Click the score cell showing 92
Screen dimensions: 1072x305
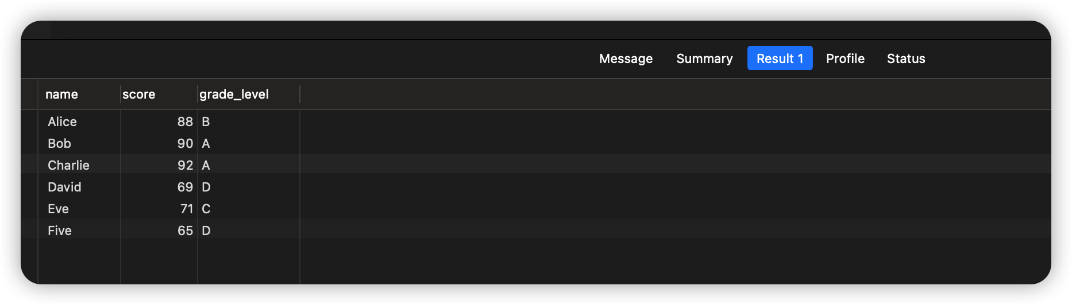tap(184, 165)
